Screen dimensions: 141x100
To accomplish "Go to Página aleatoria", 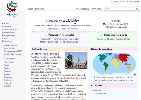I will click(x=9, y=35).
